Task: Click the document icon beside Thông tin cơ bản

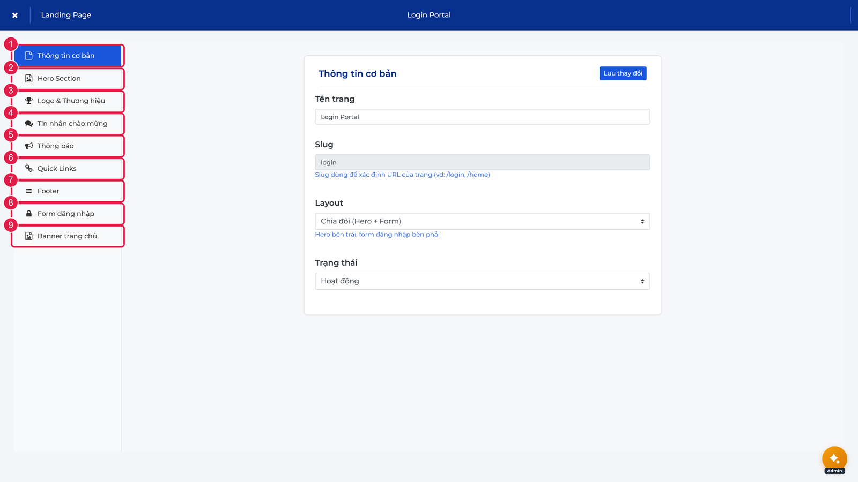Action: click(29, 56)
